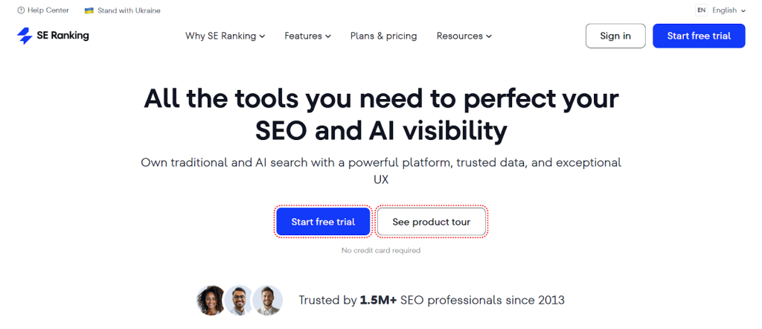
Task: Click the last avatar in the trusted-by row
Action: pyautogui.click(x=267, y=300)
